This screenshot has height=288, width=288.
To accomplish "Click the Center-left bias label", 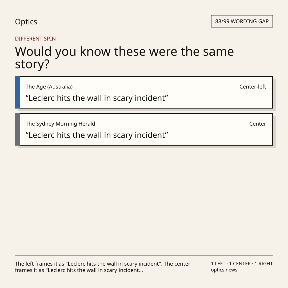I will (x=253, y=87).
